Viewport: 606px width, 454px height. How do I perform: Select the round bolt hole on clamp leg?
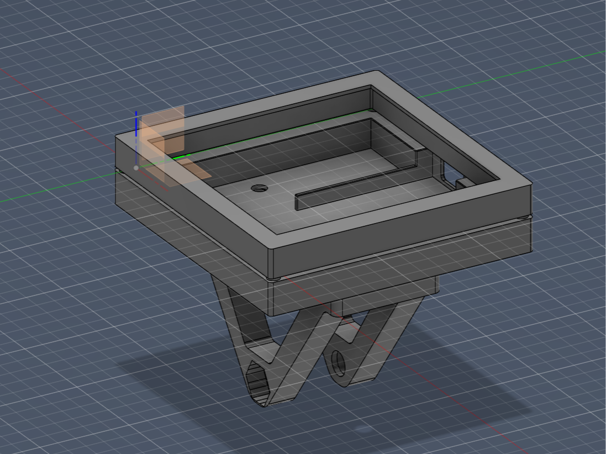coord(339,363)
